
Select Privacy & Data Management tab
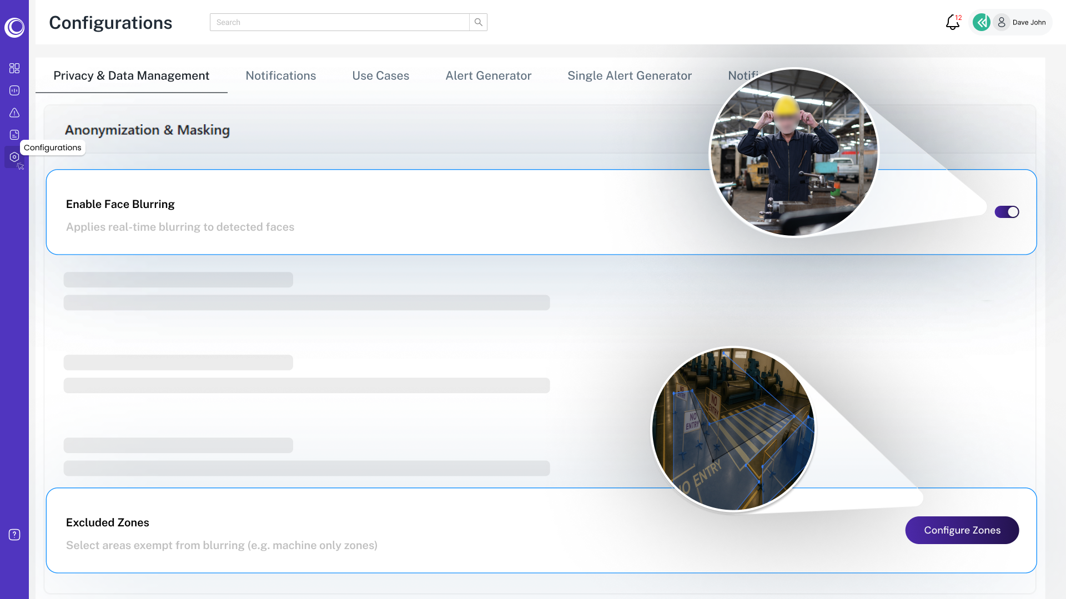[131, 76]
